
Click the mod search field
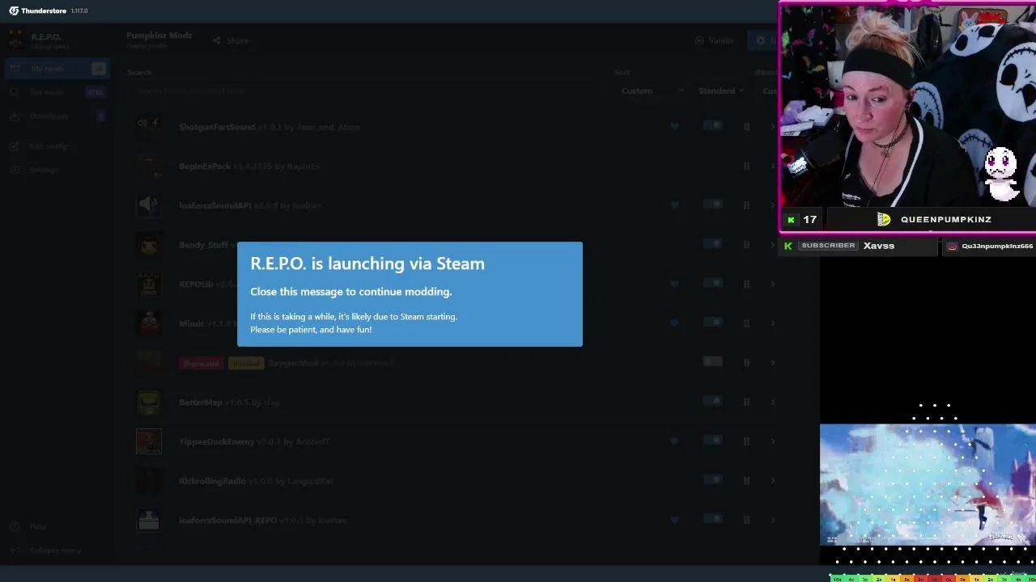[364, 91]
